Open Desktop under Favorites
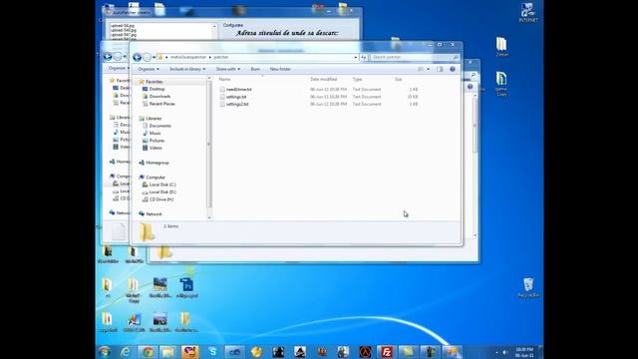The width and height of the screenshot is (638, 359). point(158,89)
